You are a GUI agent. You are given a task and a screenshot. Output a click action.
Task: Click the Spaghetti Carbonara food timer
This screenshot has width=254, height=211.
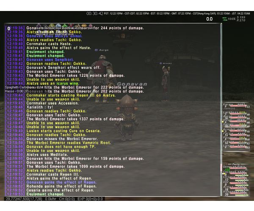26,87
